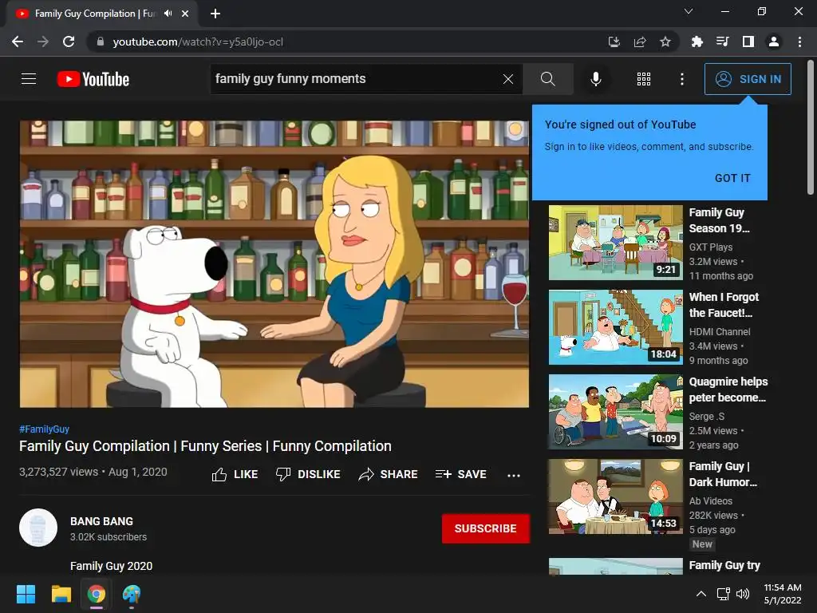Dismiss the tooltip with GOT IT
Screen dimensions: 817x613
[732, 178]
